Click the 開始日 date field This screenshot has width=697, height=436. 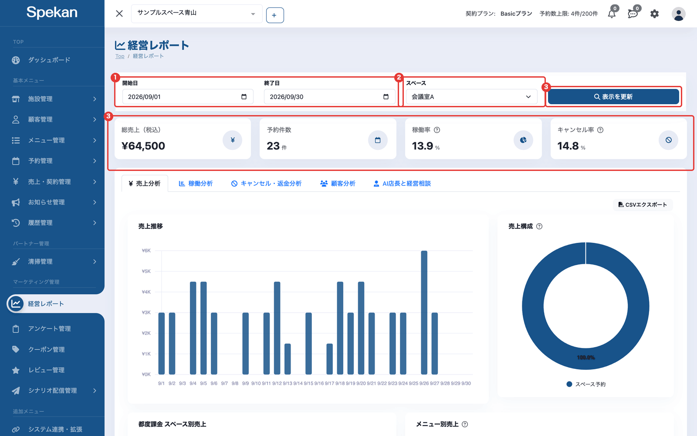point(188,97)
